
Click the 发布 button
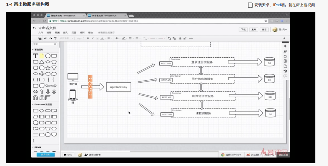pos(254,30)
